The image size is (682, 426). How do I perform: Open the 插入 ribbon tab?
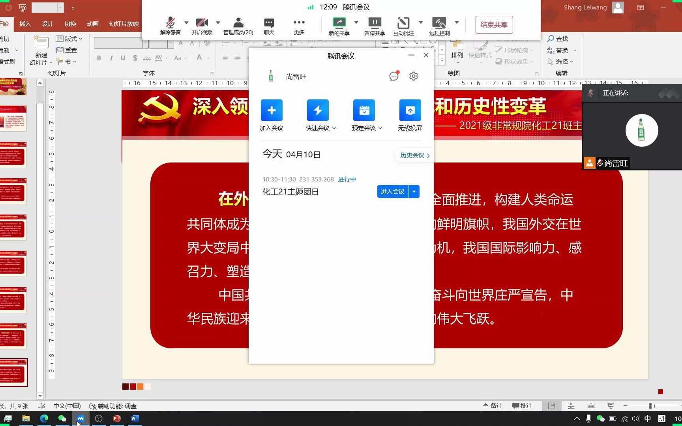point(25,24)
